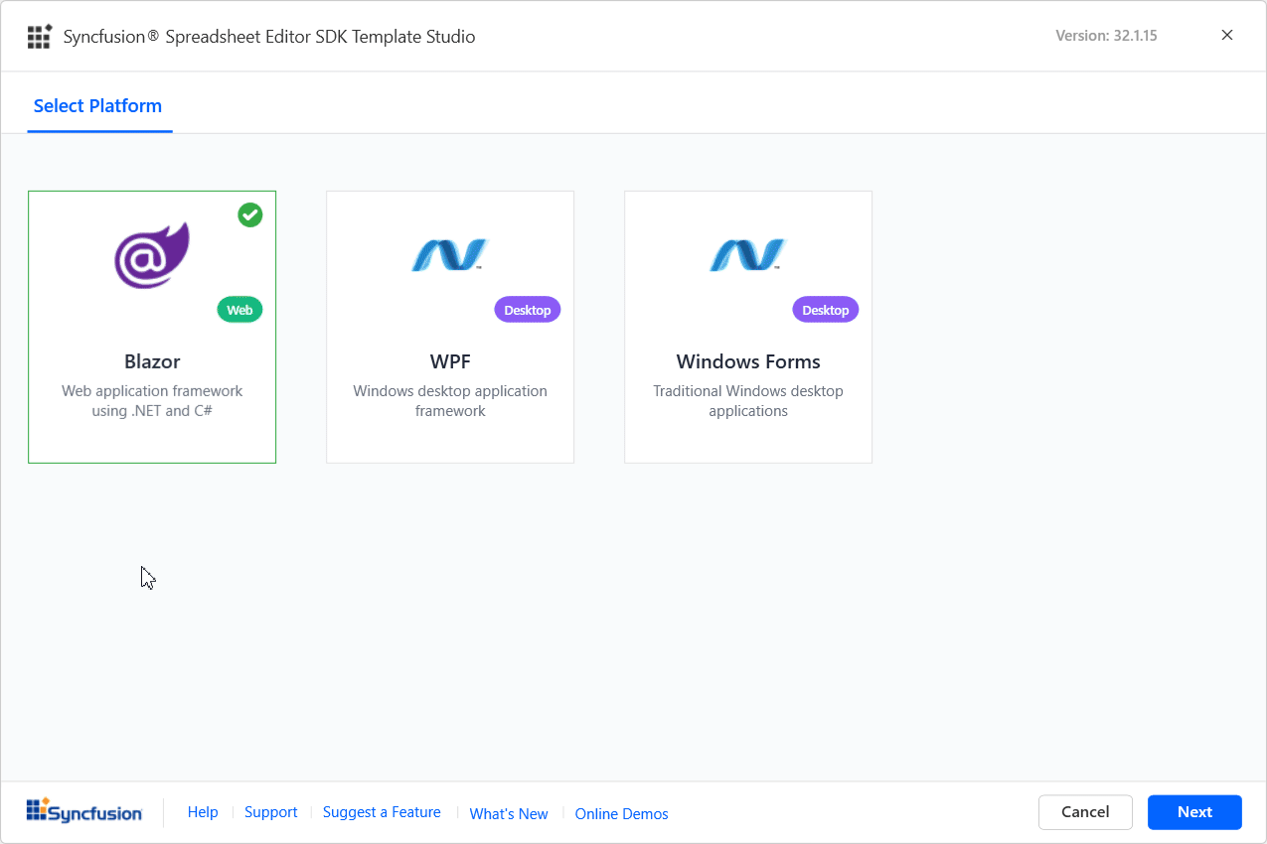Click the Syncfusion grid icon in the title bar

point(39,35)
